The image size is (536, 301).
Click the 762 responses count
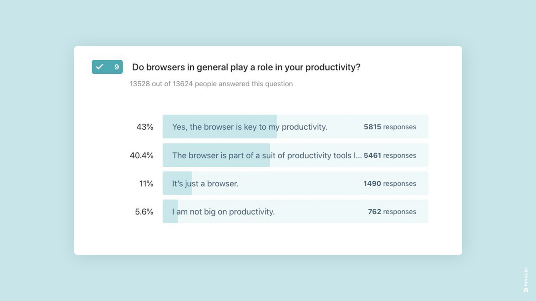tap(392, 212)
